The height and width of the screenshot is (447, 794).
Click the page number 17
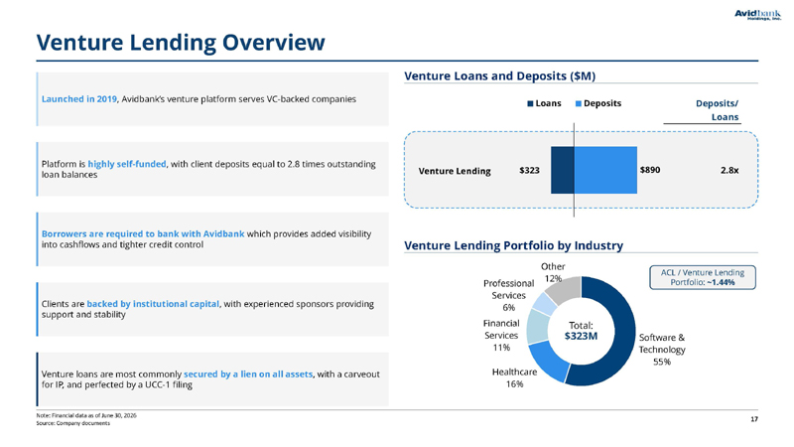(754, 419)
